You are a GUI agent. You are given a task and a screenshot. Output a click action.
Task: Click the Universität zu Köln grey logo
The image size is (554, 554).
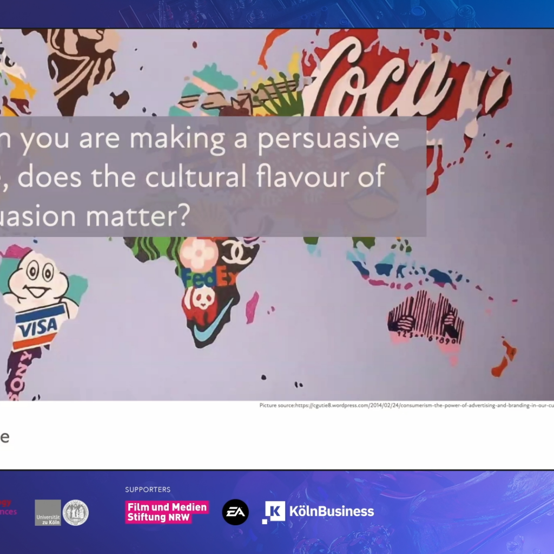click(x=48, y=513)
